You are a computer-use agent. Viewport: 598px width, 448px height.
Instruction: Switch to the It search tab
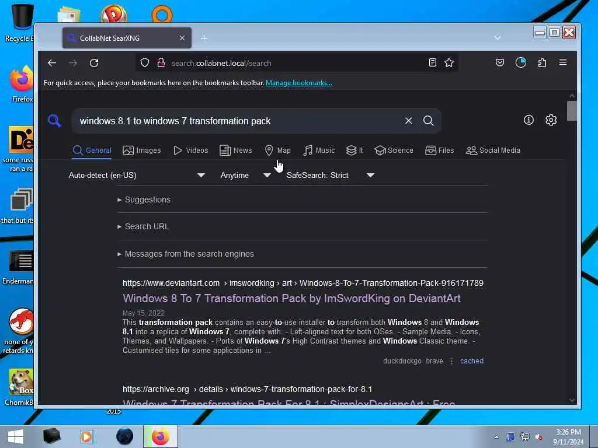tap(354, 150)
